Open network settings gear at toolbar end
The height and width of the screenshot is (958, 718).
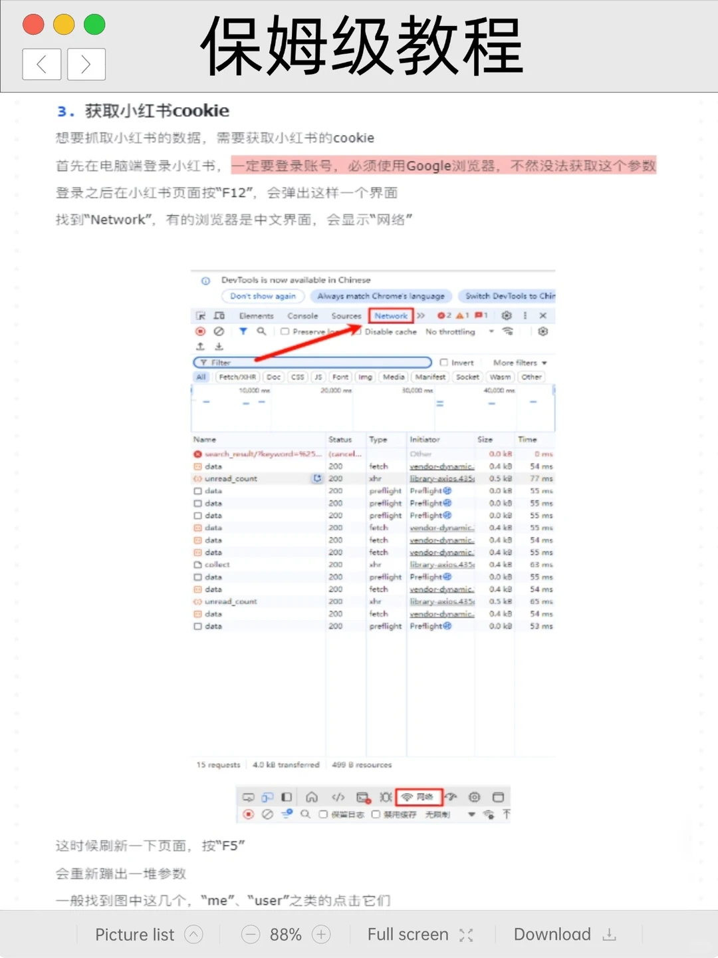click(x=543, y=331)
